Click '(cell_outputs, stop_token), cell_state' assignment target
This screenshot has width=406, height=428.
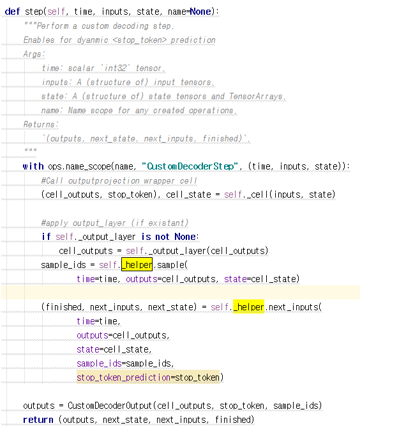pos(126,194)
